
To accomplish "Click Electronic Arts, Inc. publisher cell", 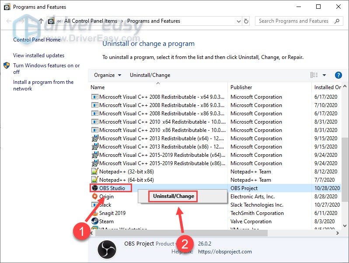I will pyautogui.click(x=252, y=196).
